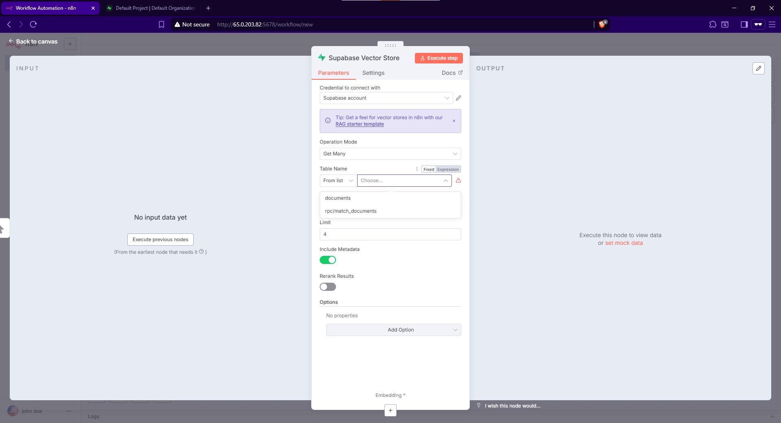
Task: Click Execute previous nodes button
Action: pos(160,240)
